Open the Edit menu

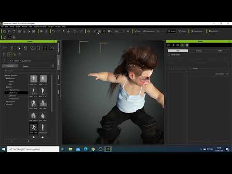[7, 27]
